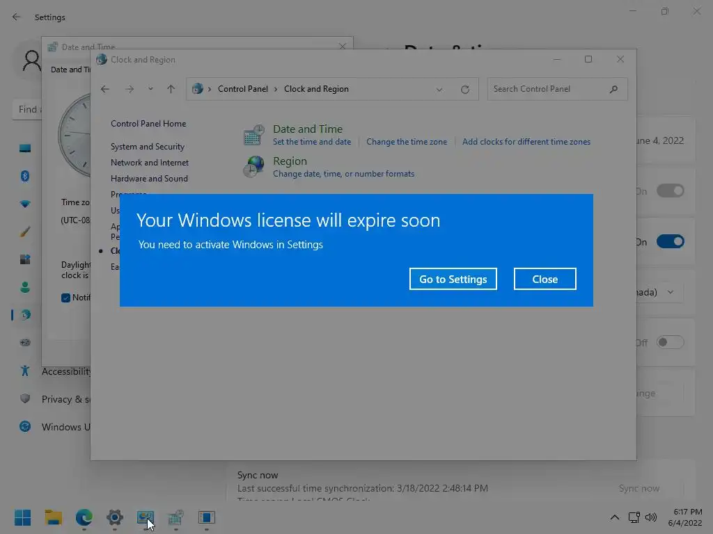Show hidden system tray icons
713x534 pixels.
[x=614, y=517]
